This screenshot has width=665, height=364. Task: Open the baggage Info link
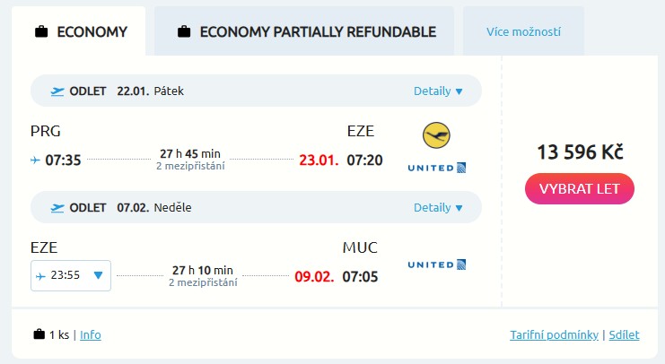[91, 335]
